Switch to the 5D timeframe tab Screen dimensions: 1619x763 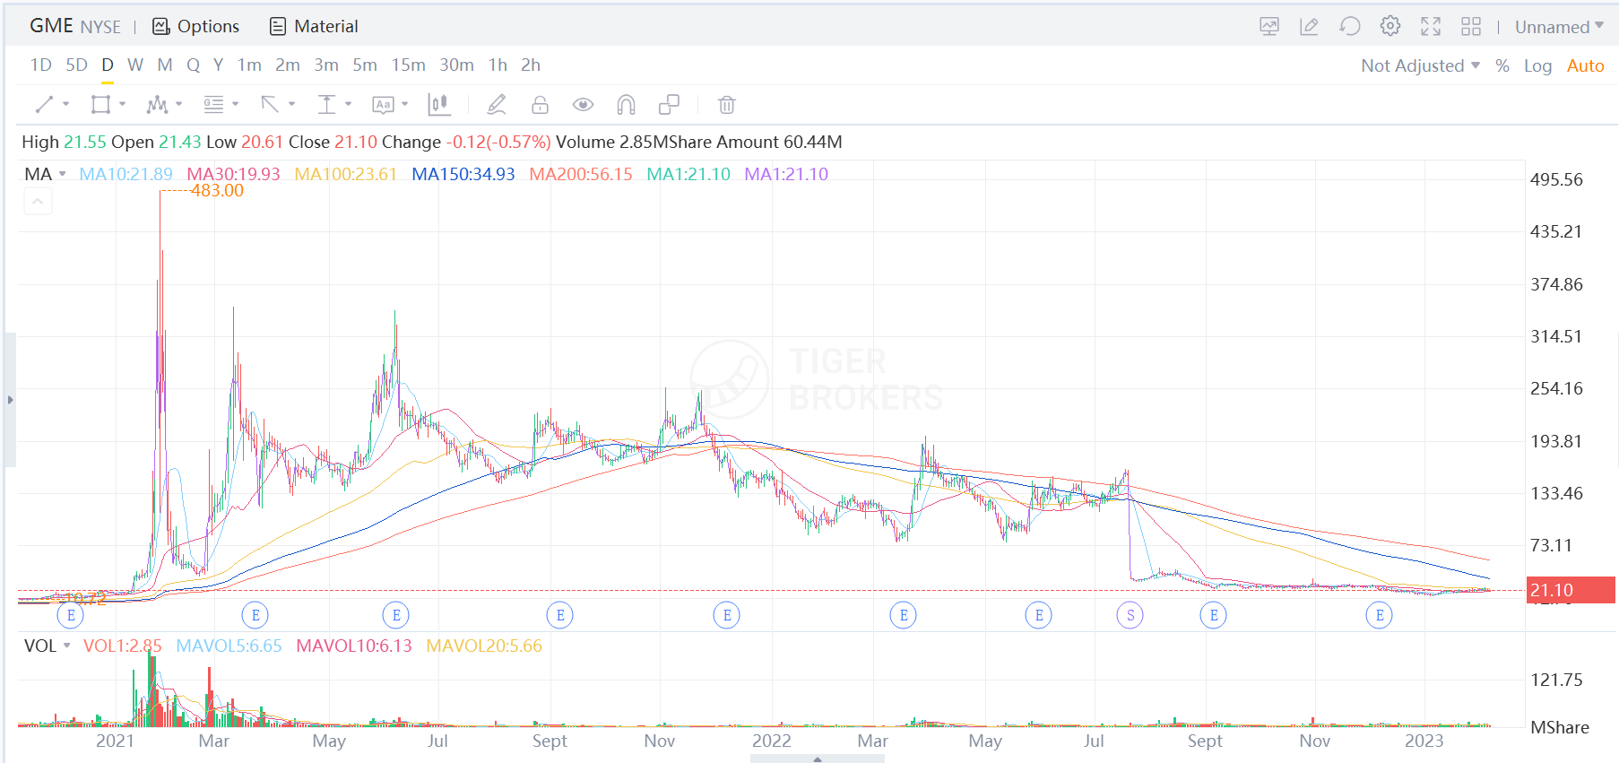pos(76,65)
